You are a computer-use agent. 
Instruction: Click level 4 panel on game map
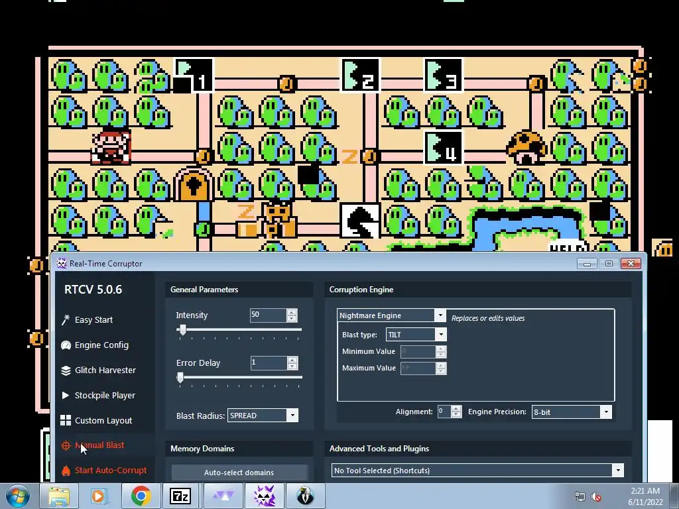click(443, 148)
